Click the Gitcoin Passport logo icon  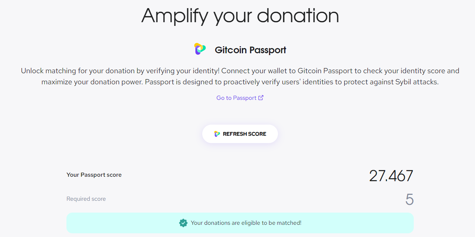[200, 49]
